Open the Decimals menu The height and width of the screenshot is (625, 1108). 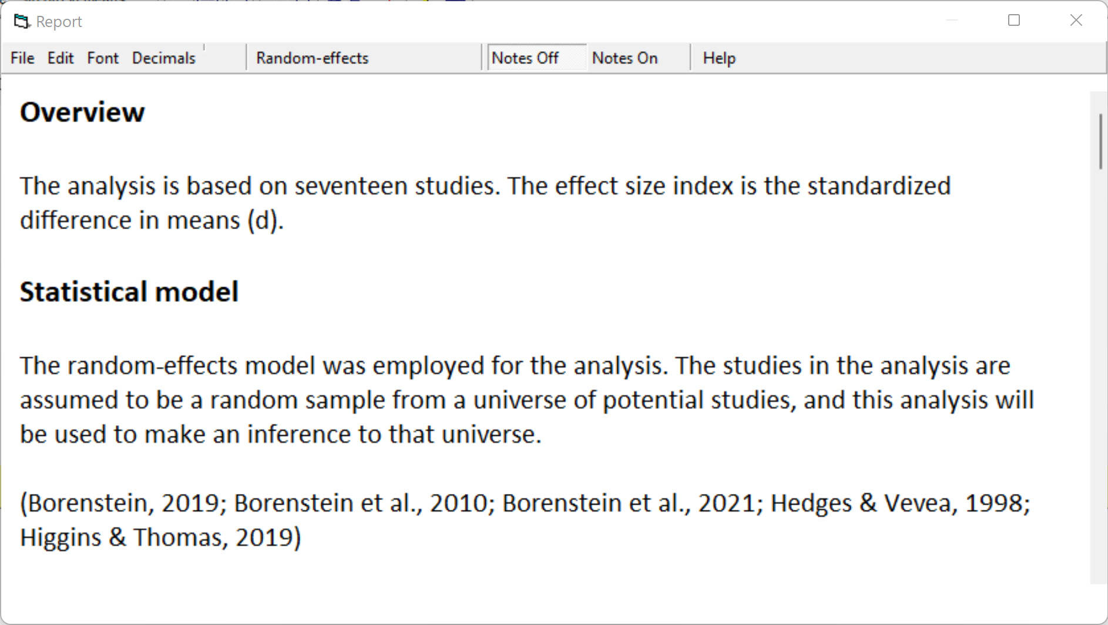coord(163,58)
